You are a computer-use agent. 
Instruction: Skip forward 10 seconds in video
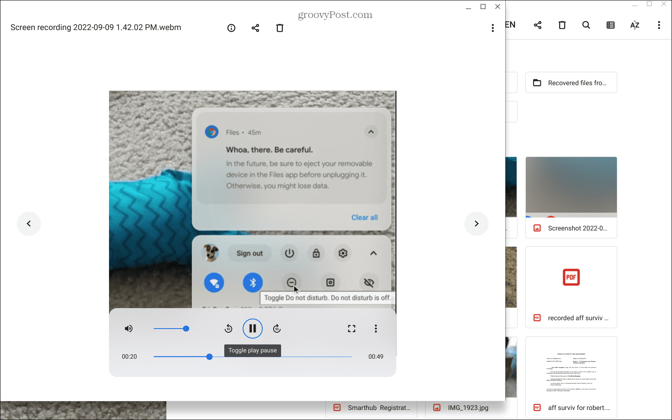[277, 329]
